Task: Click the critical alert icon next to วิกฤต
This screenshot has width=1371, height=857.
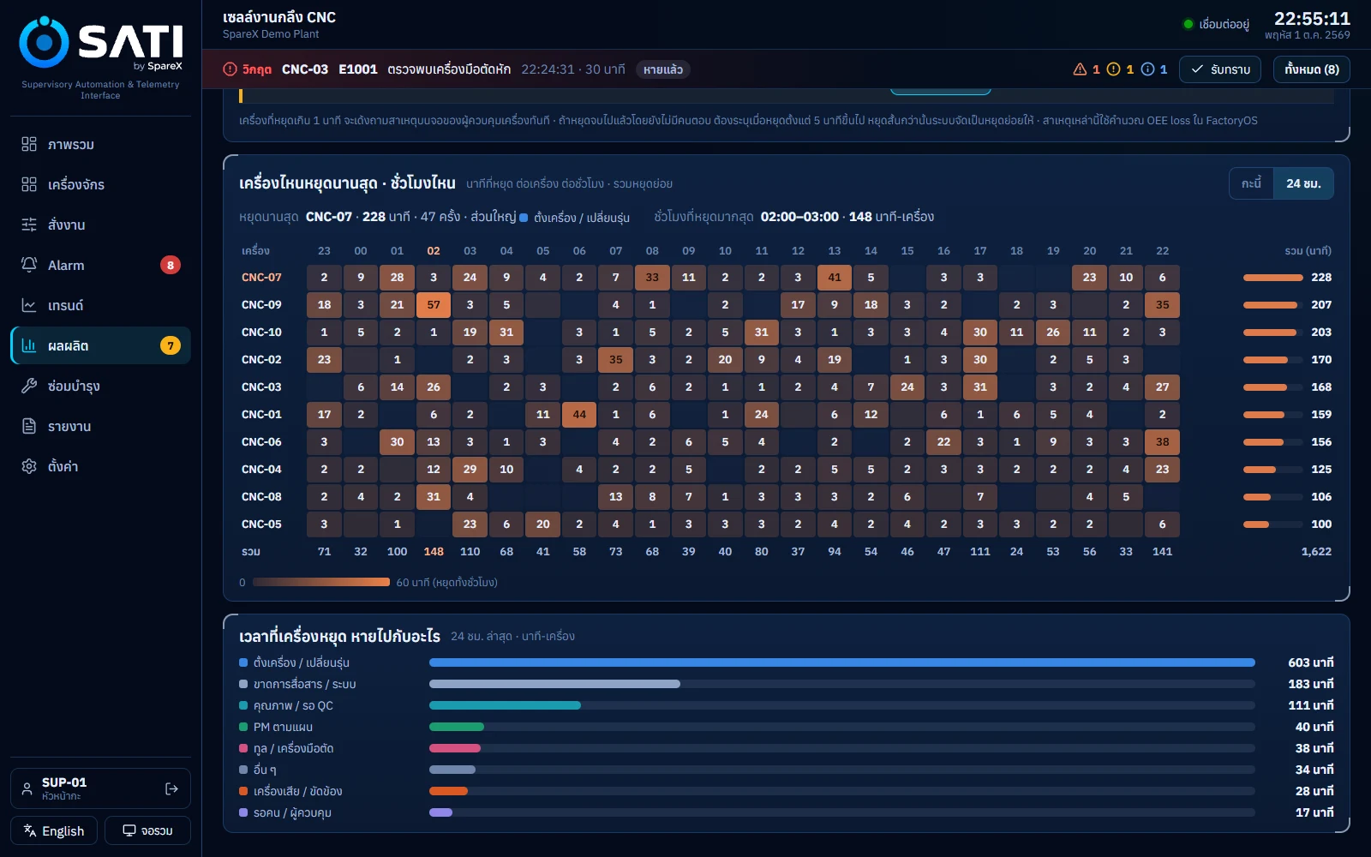Action: pyautogui.click(x=230, y=69)
